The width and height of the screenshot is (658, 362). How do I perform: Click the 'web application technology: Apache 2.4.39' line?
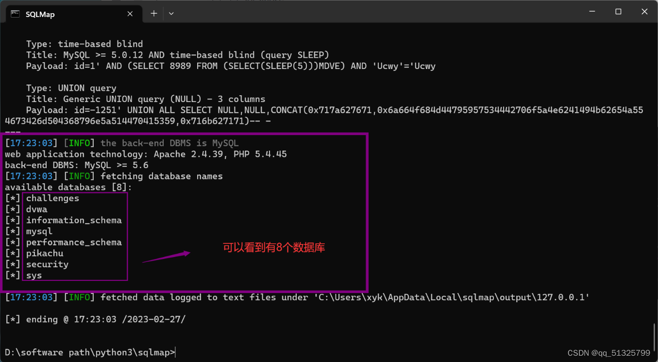click(146, 154)
